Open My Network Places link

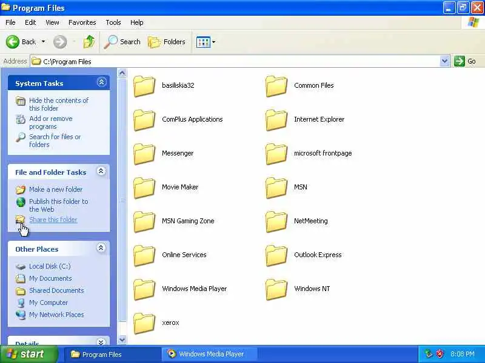(56, 315)
